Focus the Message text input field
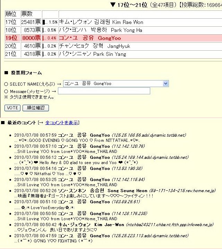222x249 pixels. coord(104,91)
